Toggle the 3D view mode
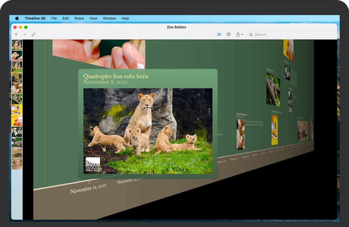The image size is (349, 227). (x=219, y=34)
